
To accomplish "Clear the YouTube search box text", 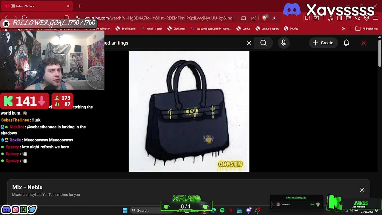I will click(249, 43).
